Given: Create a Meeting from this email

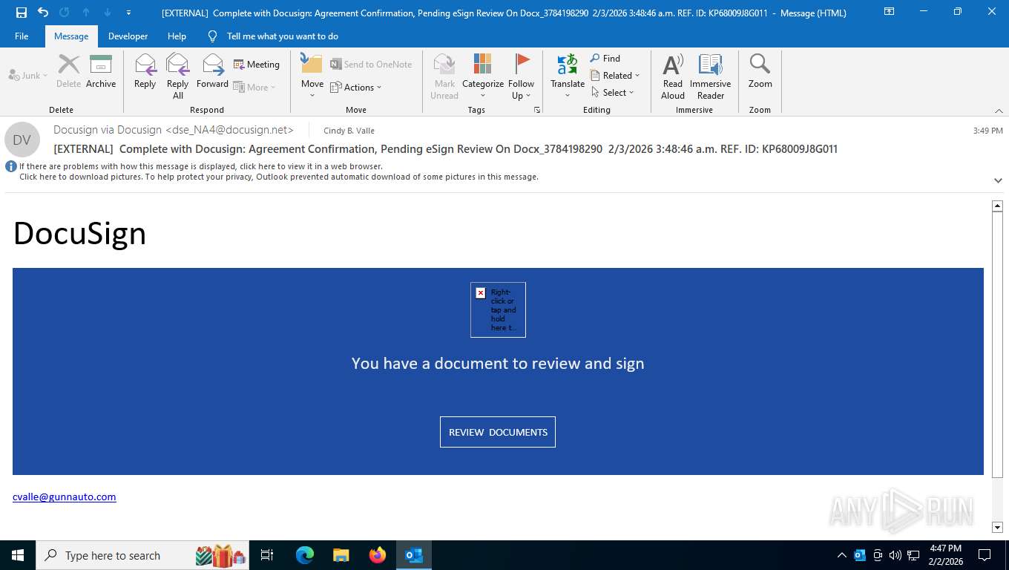Looking at the screenshot, I should point(257,65).
